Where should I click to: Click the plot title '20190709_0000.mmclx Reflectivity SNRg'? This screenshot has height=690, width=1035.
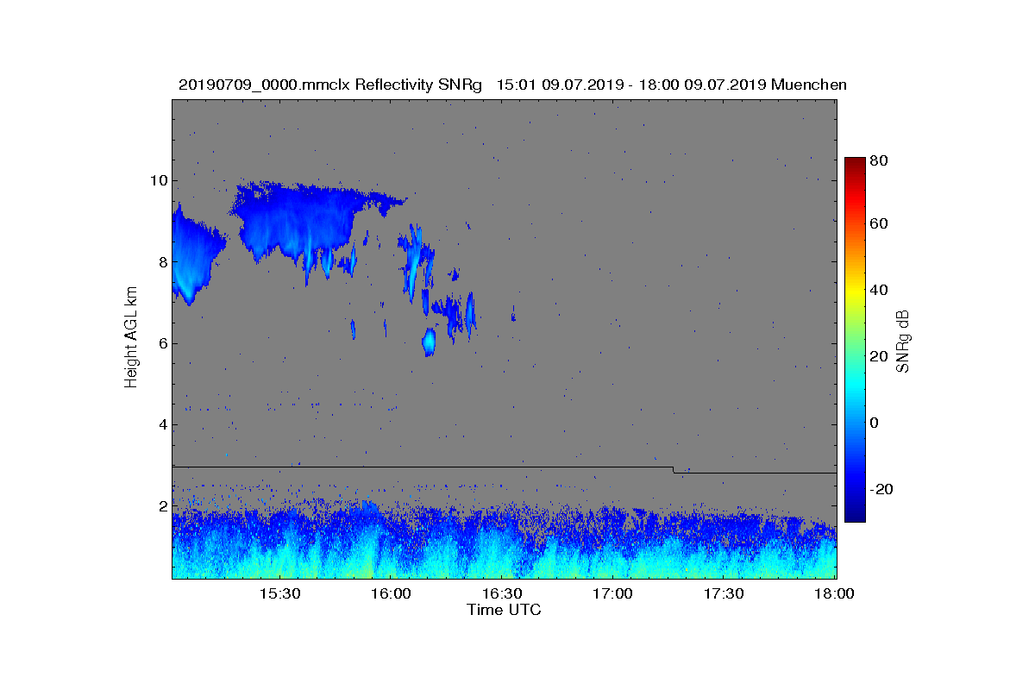coord(329,85)
